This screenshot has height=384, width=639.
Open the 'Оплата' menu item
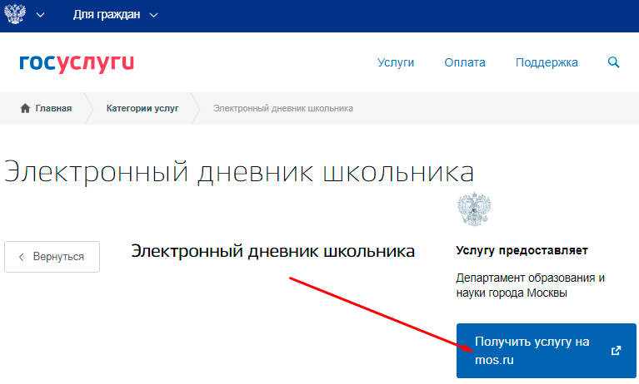(x=465, y=62)
